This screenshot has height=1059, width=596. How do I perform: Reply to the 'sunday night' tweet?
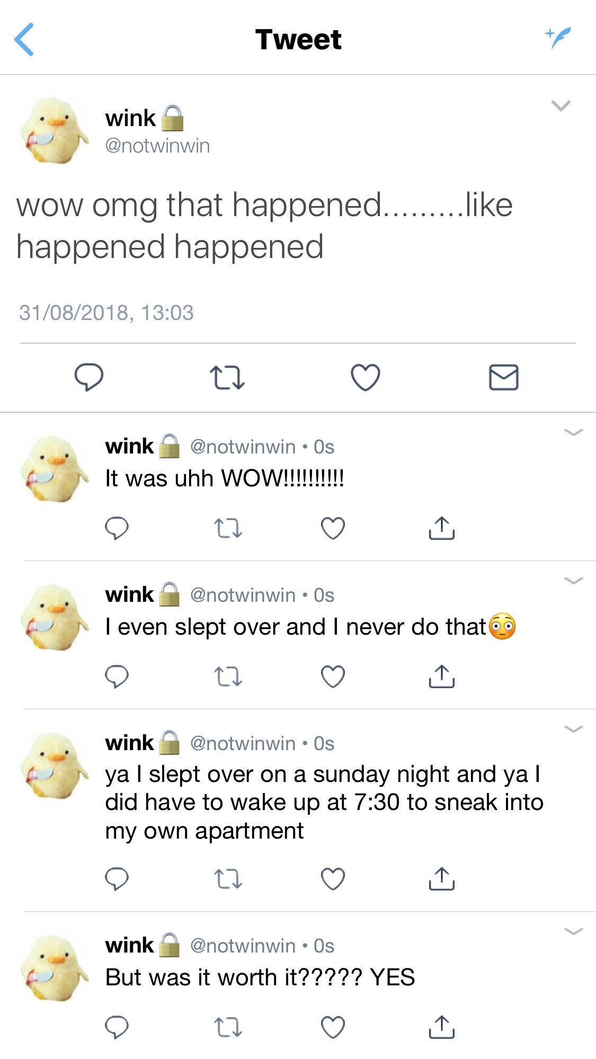(x=117, y=879)
